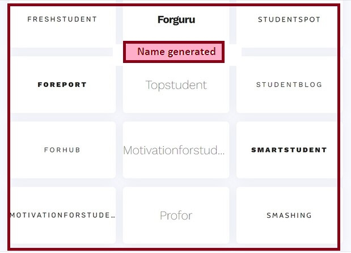
Task: Click the Profor light-font text
Action: [x=176, y=216]
